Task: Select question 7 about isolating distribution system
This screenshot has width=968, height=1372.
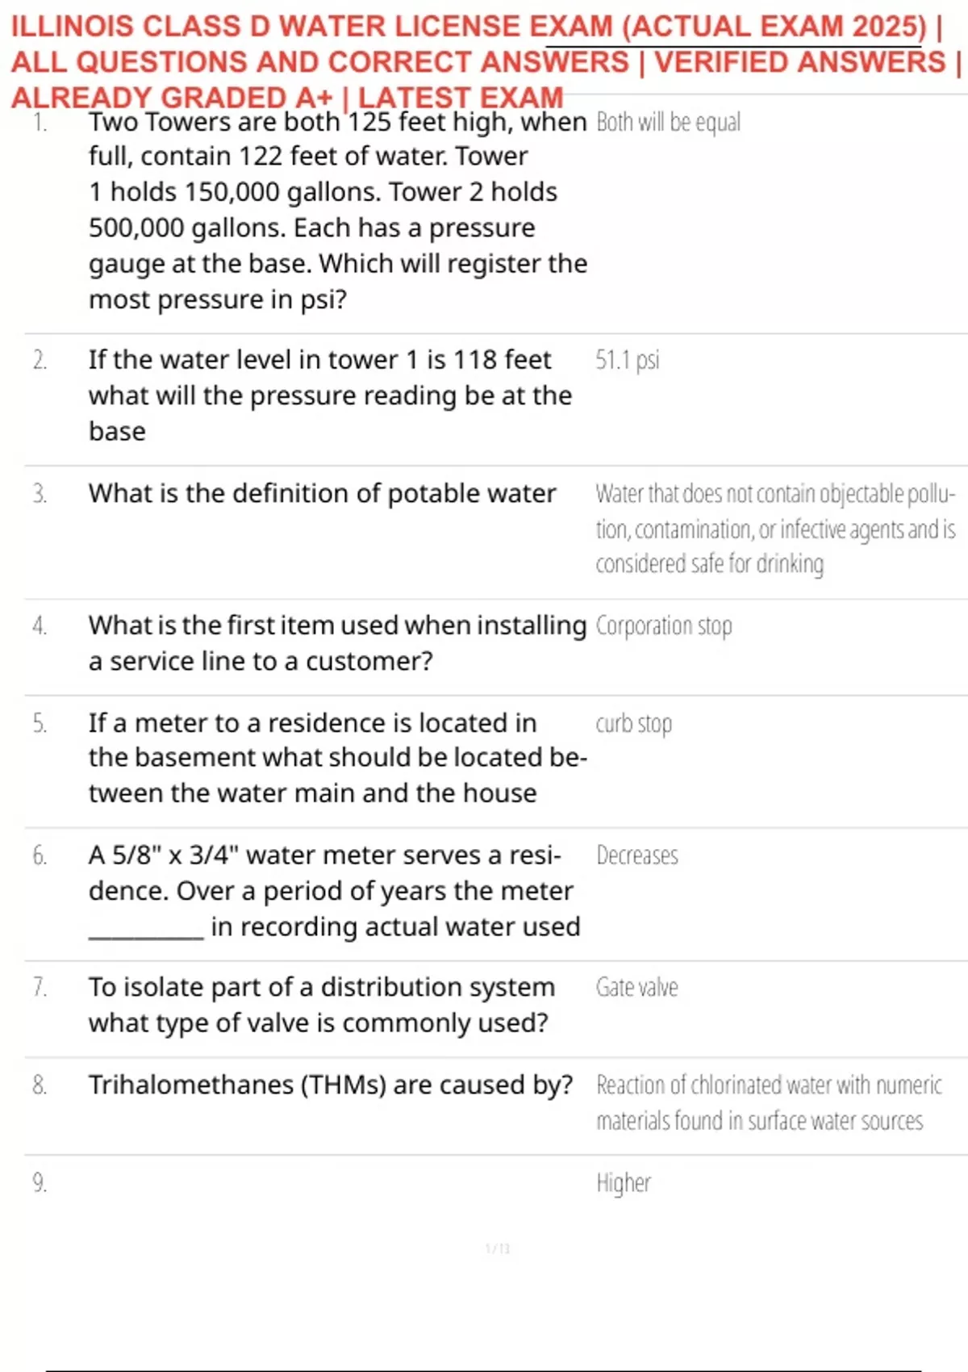Action: tap(323, 1005)
